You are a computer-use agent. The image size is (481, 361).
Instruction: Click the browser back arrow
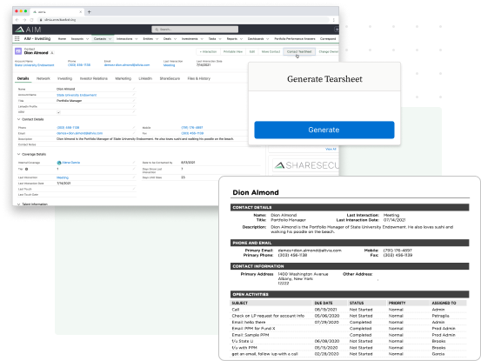point(17,20)
